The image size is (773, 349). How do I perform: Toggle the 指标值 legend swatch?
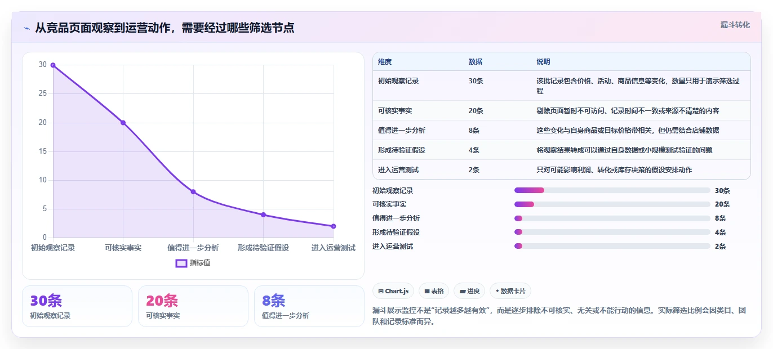coord(181,263)
